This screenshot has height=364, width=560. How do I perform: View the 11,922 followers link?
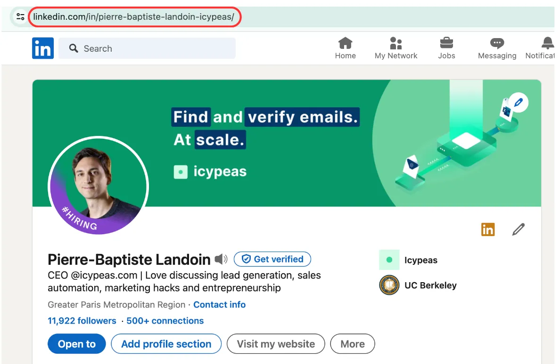coord(82,321)
